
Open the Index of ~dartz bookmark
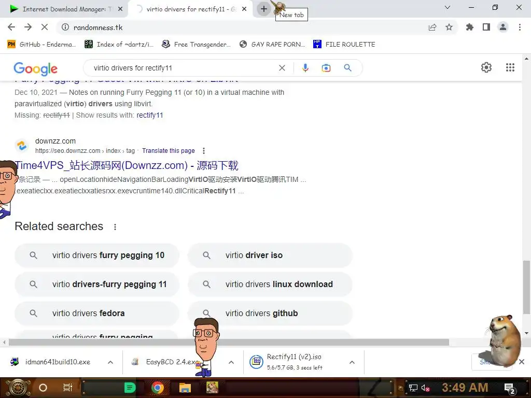(x=119, y=45)
